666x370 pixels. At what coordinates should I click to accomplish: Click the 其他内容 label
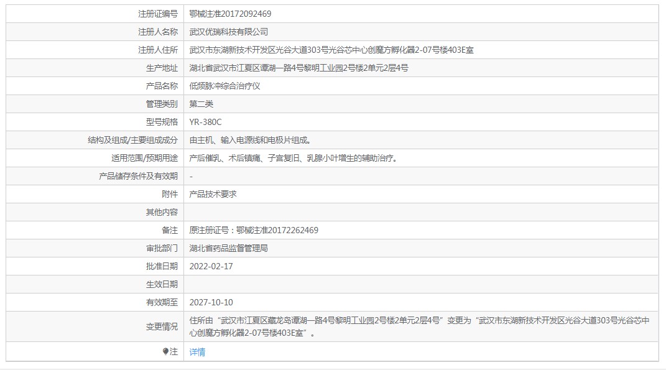click(162, 213)
